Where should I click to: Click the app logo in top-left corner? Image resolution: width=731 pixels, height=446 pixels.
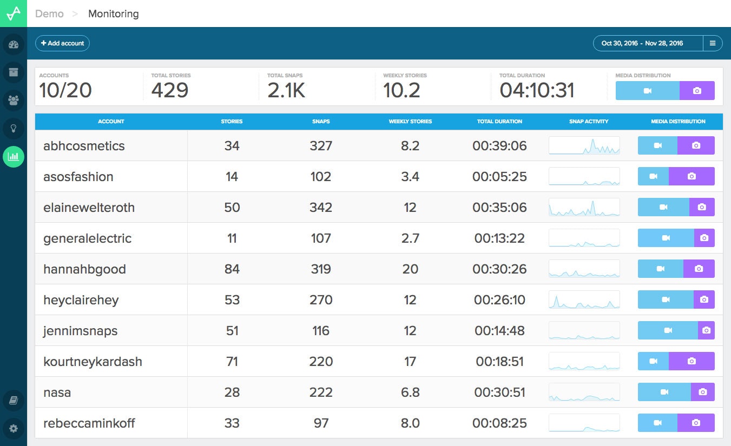(x=13, y=14)
